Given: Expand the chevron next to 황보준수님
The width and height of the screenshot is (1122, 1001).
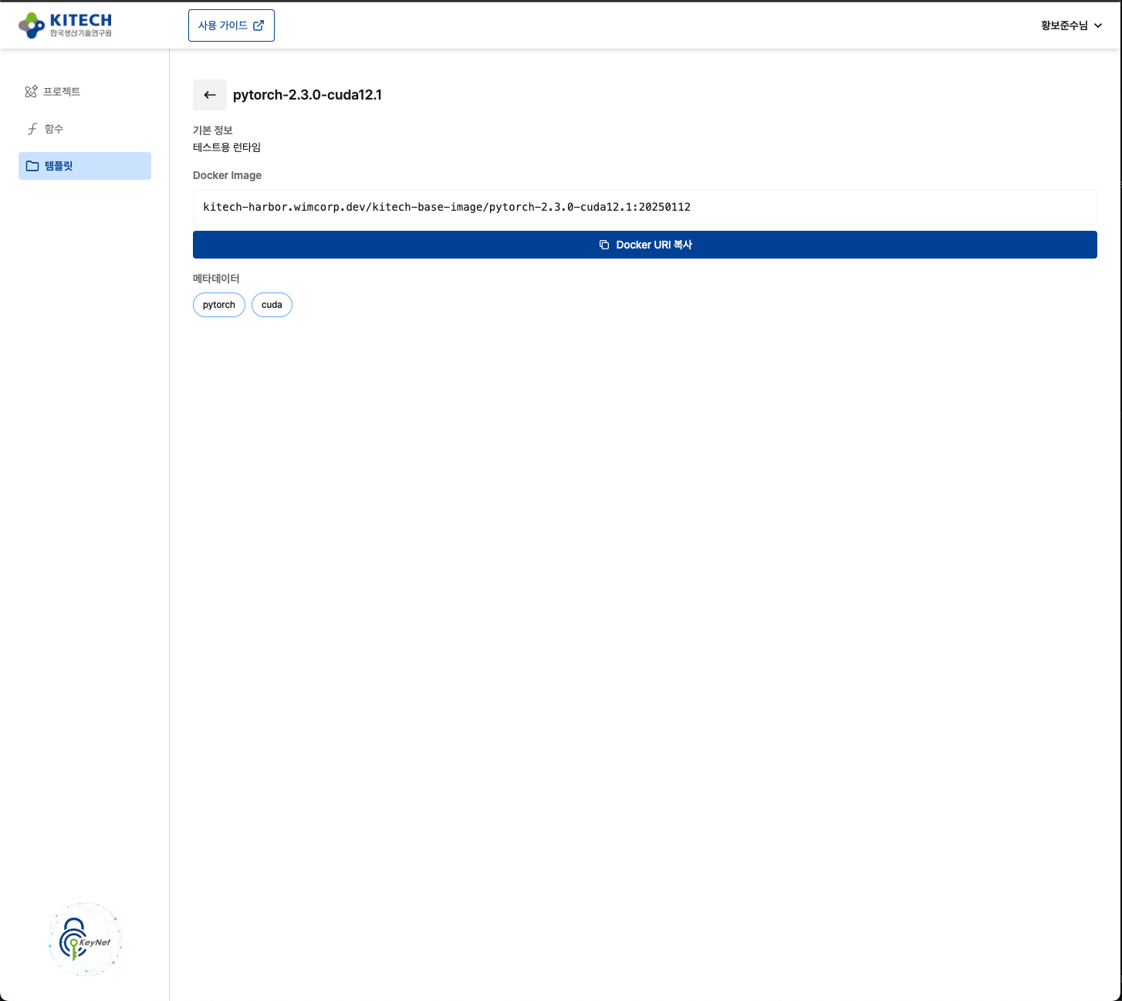Looking at the screenshot, I should click(x=1098, y=25).
